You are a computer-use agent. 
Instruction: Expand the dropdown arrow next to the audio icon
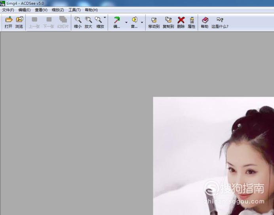[142, 22]
